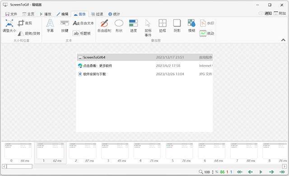Add a 边框 border overlay

coord(163,26)
